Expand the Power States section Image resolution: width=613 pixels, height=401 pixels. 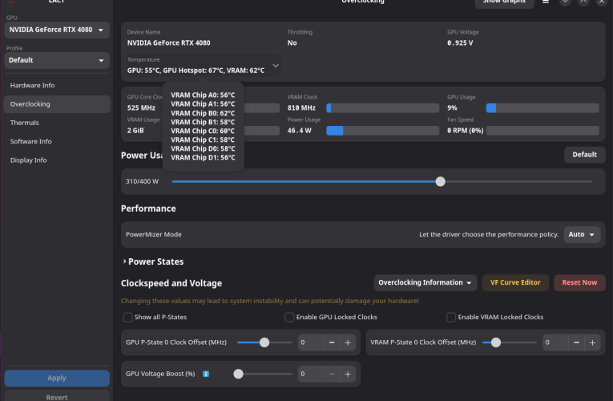click(153, 261)
